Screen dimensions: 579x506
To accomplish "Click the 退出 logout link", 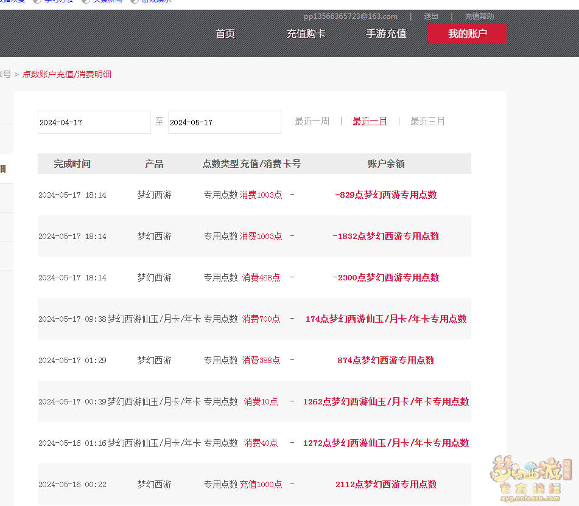I will pyautogui.click(x=431, y=16).
